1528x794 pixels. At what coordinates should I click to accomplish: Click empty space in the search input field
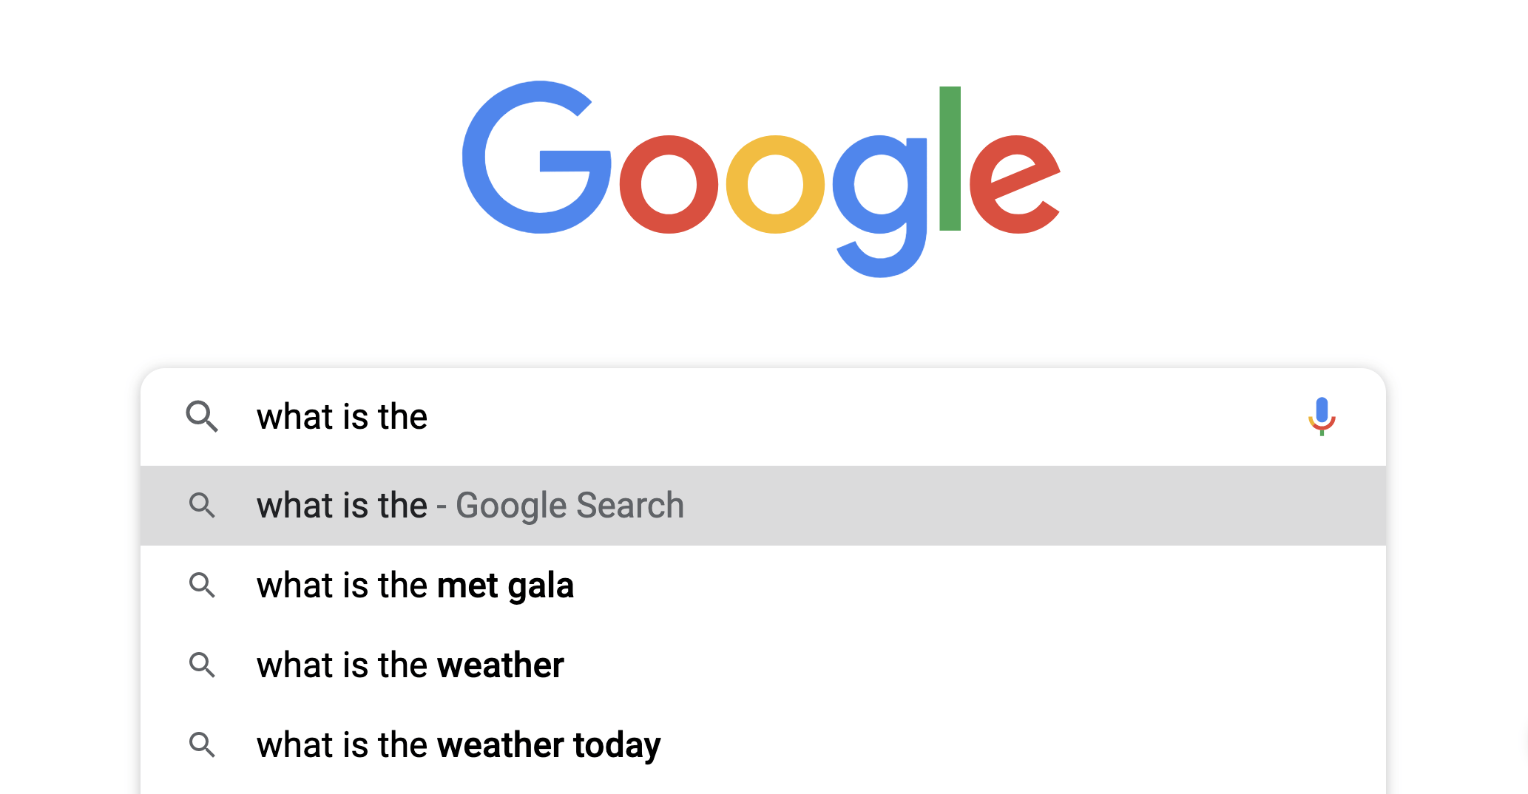coord(851,416)
